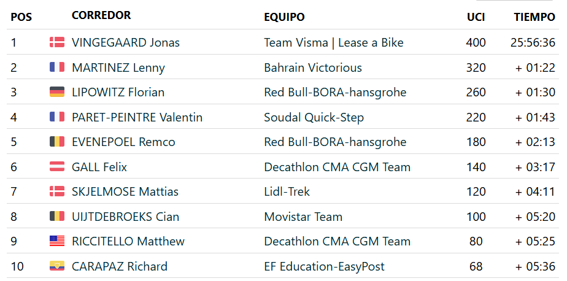Click the Austrian flag beside Gall Felix
Screen dimensions: 567x281
tap(57, 167)
